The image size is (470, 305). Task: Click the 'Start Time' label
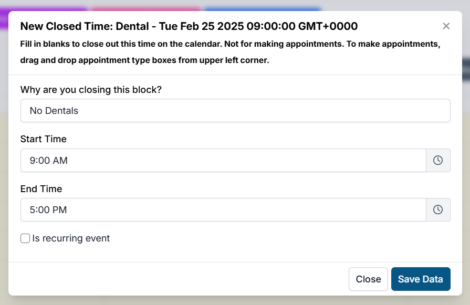pyautogui.click(x=44, y=139)
